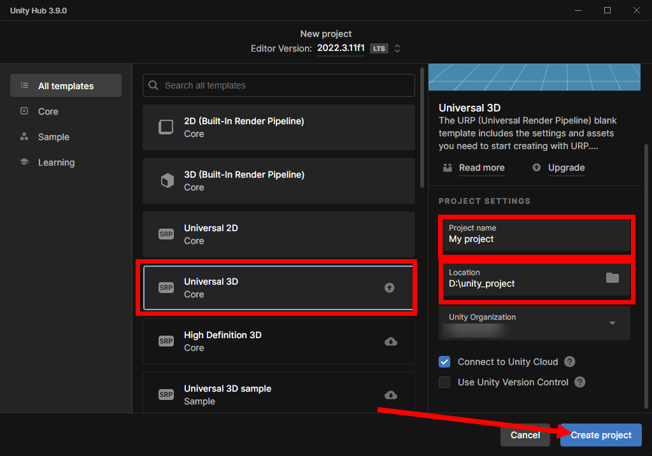The height and width of the screenshot is (456, 652).
Task: Open the Sample templates category
Action: [53, 137]
